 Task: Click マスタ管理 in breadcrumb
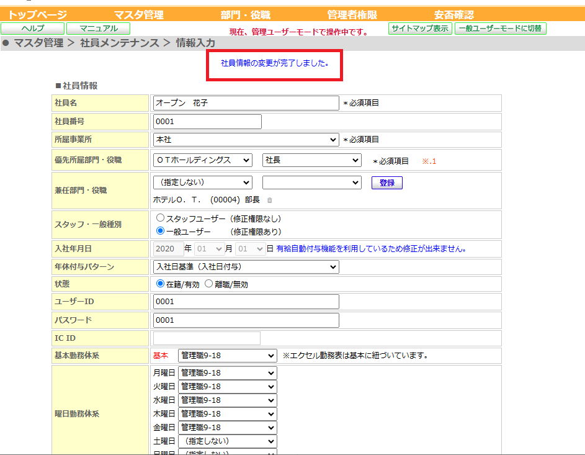pyautogui.click(x=39, y=43)
